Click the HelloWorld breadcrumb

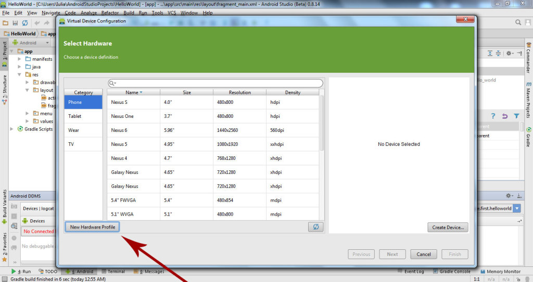20,34
